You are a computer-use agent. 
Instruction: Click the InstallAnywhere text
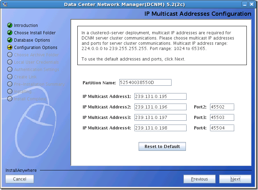(x=21, y=170)
